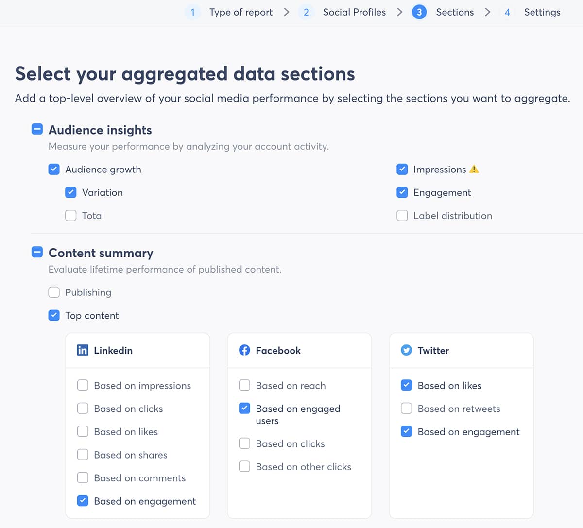Image resolution: width=583 pixels, height=528 pixels.
Task: Click the step 4 circle icon
Action: (507, 12)
